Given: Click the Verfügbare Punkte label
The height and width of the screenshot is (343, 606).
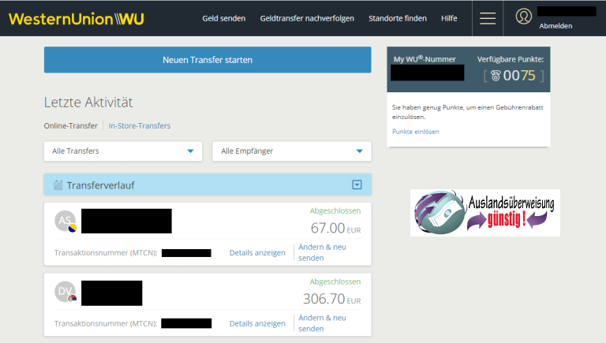Looking at the screenshot, I should point(511,59).
